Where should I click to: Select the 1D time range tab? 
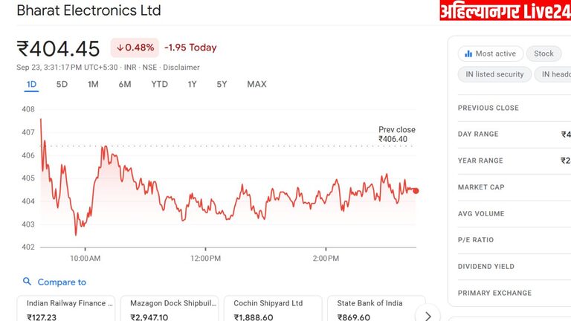31,85
